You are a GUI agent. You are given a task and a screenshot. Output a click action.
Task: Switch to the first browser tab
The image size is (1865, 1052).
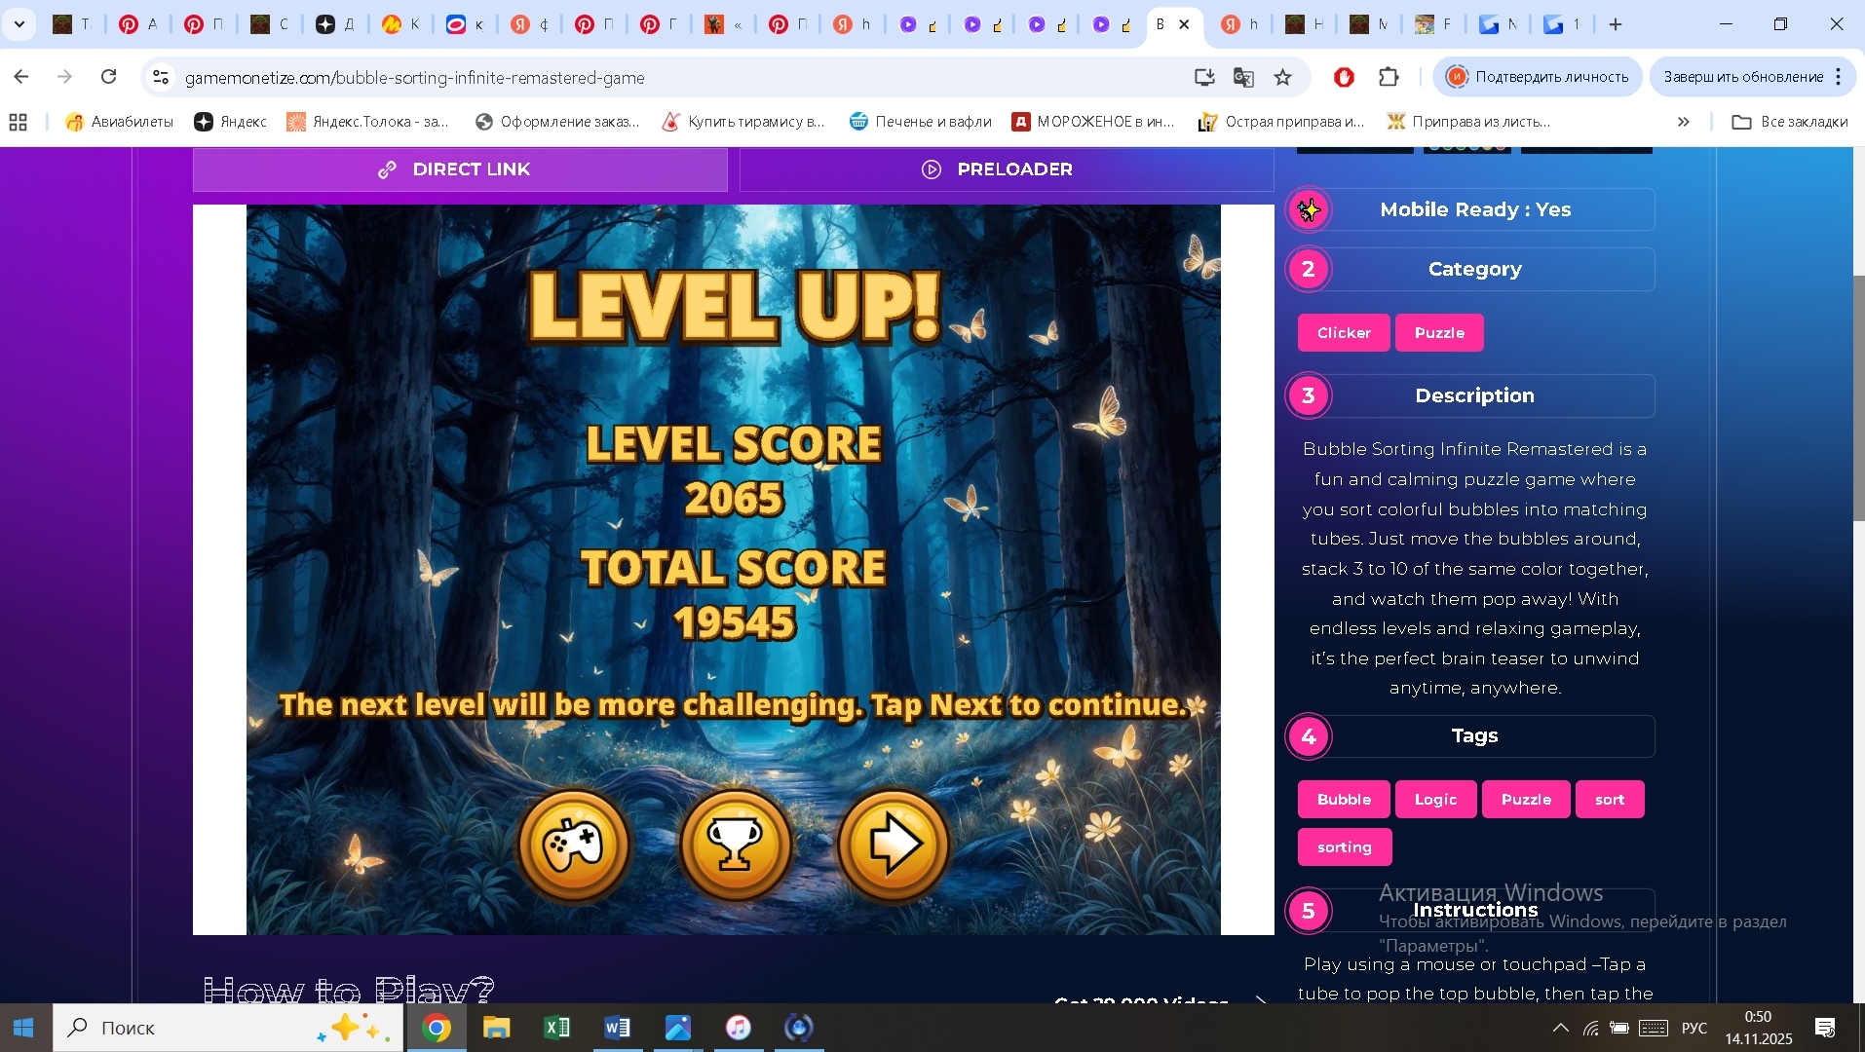coord(73,24)
